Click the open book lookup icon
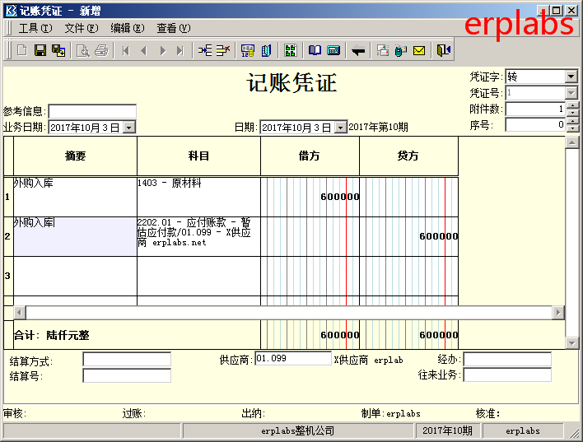The image size is (583, 442). pos(315,50)
